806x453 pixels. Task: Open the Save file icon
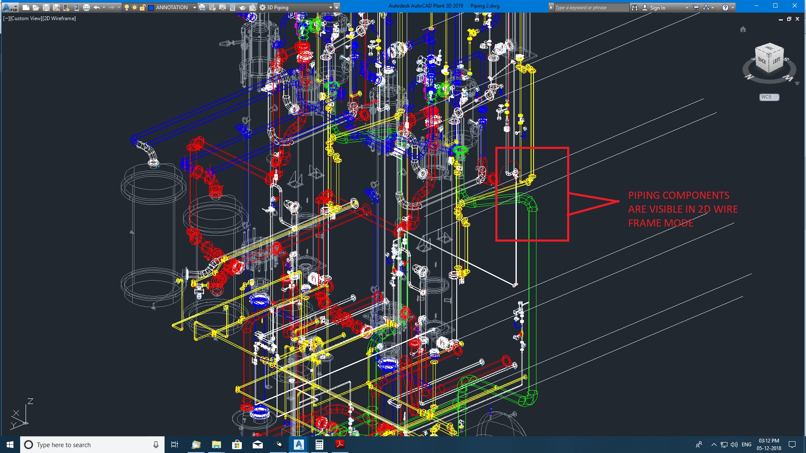(43, 7)
